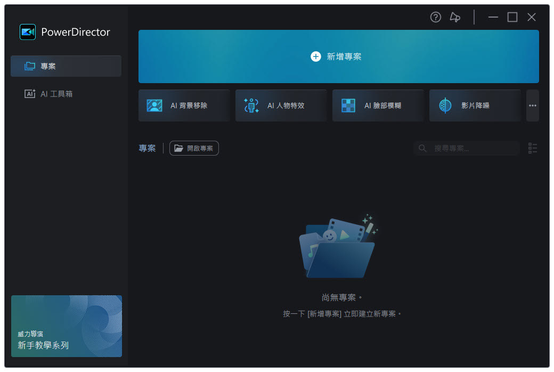Viewport: 554px width, 372px height.
Task: Launch the AI 臉部模糊 tool
Action: click(x=378, y=106)
